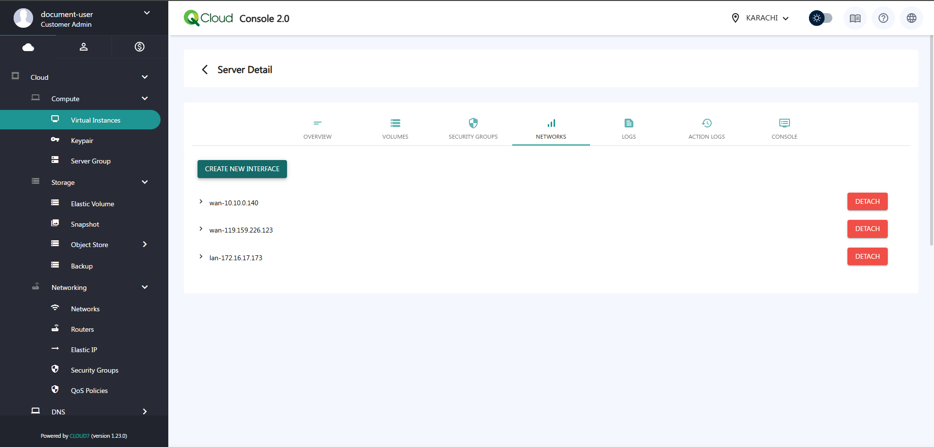Collapse the Compute sidebar section
The width and height of the screenshot is (934, 447).
coord(144,99)
